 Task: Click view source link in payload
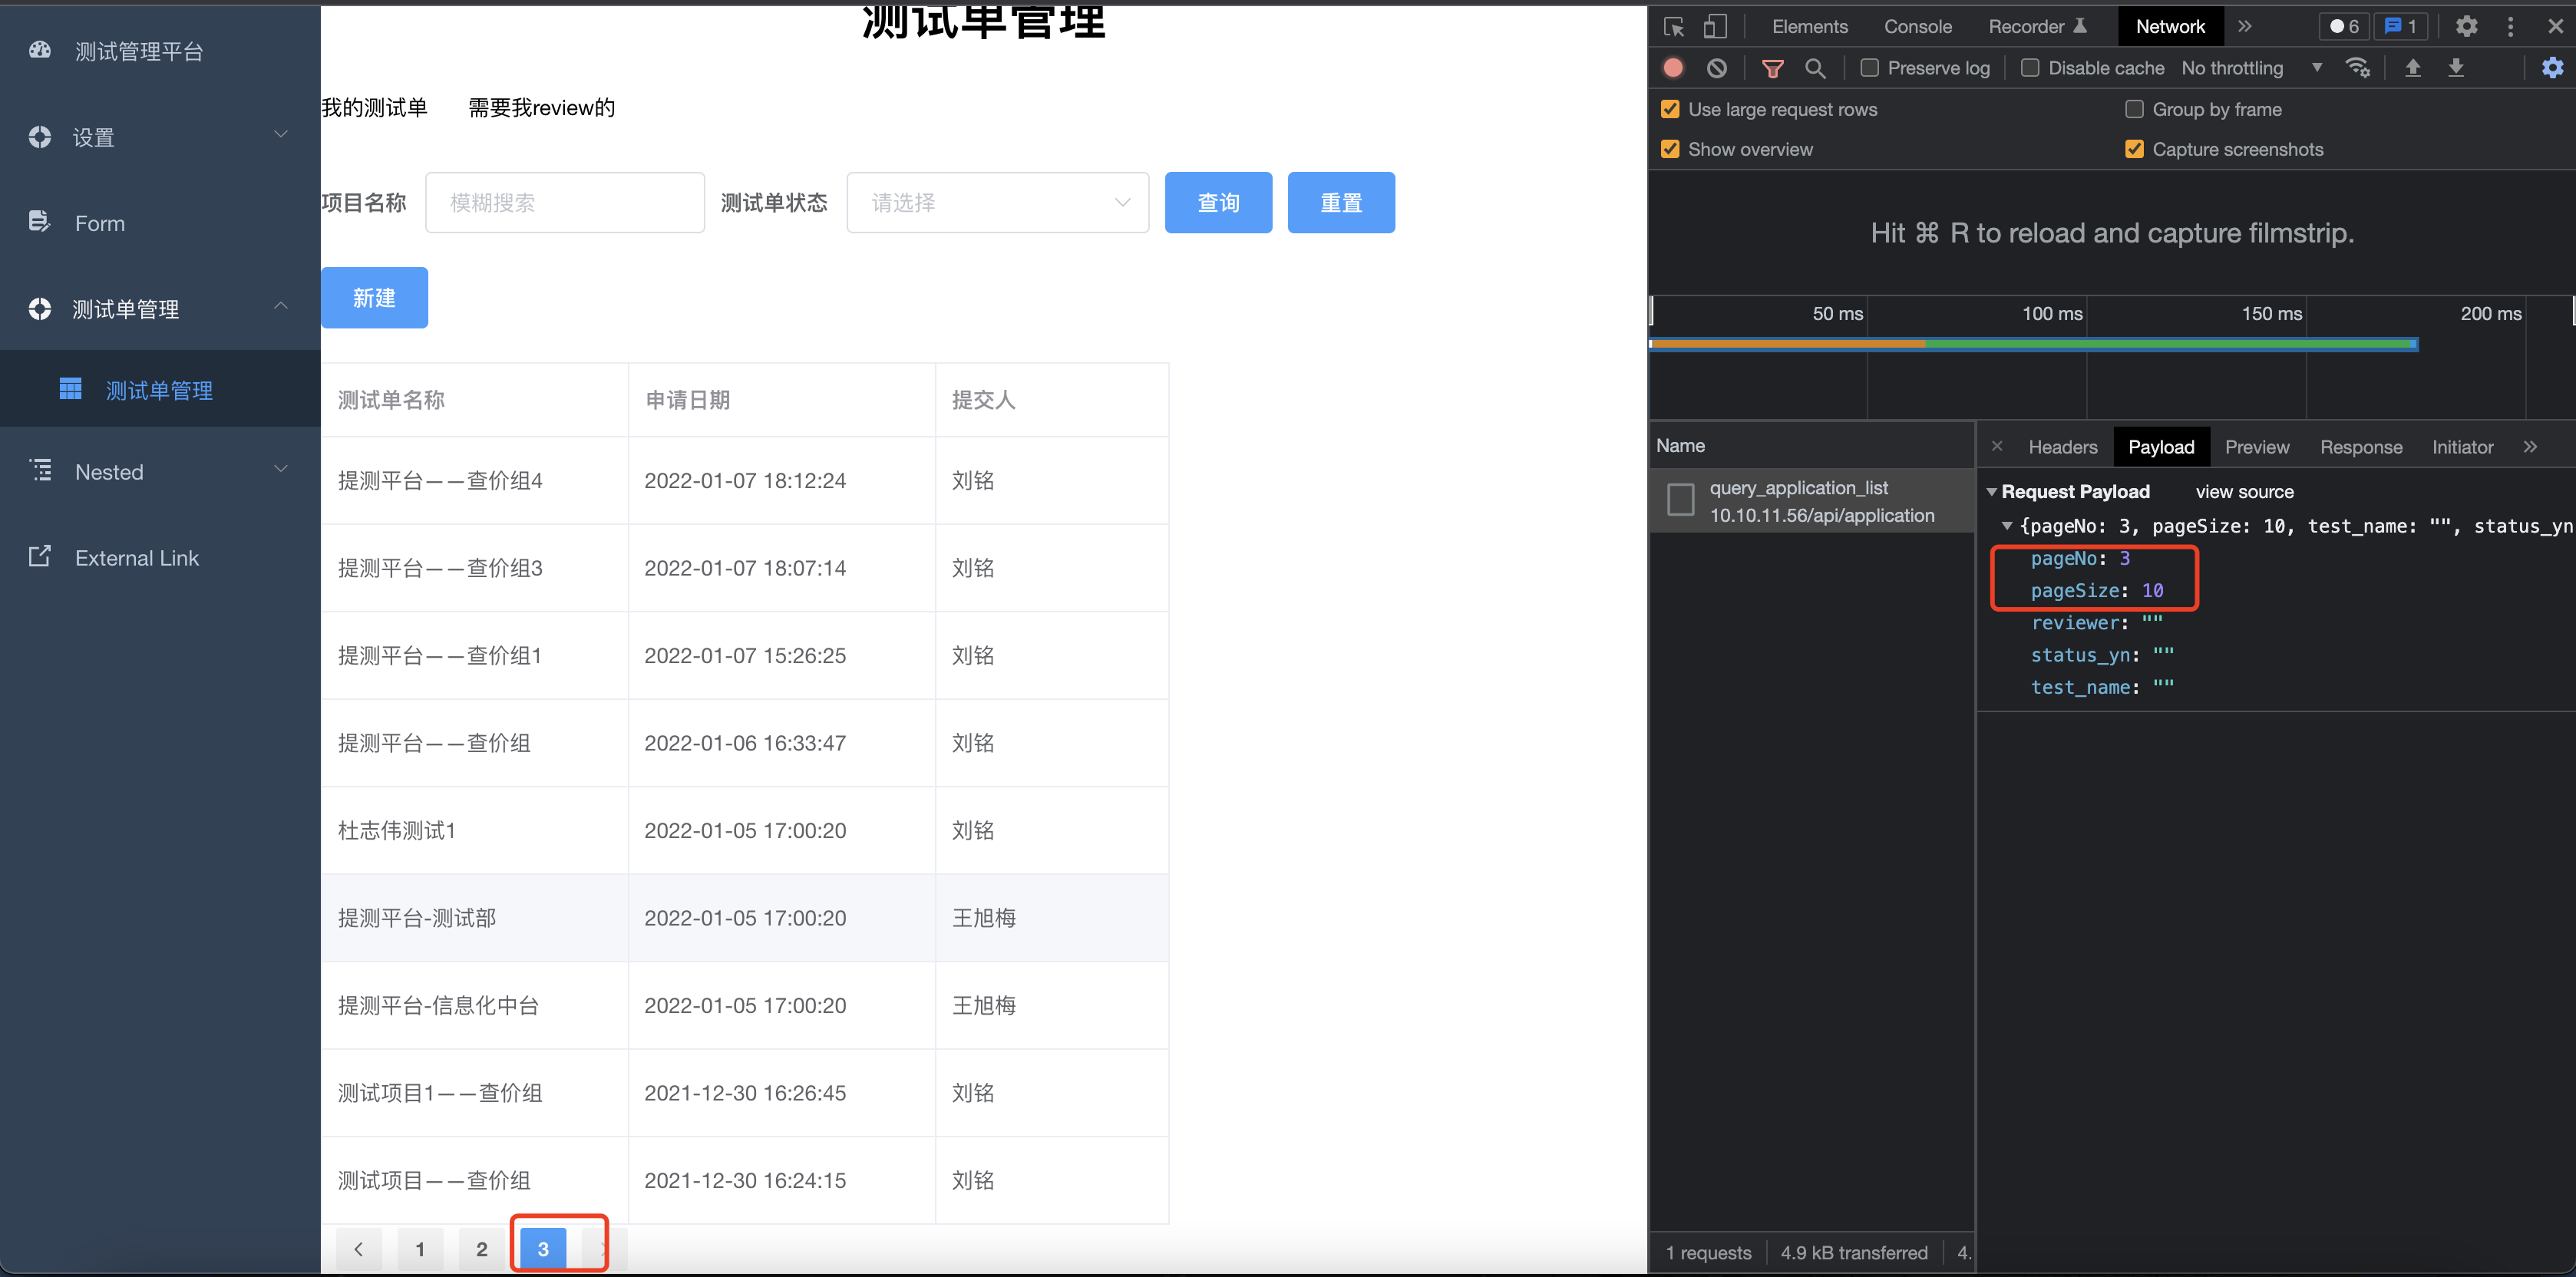(x=2244, y=492)
